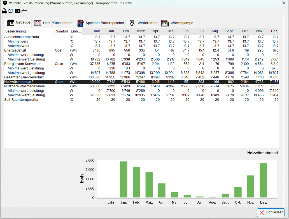Select the Gebäude tab
This screenshot has height=219, width=289.
pyautogui.click(x=18, y=22)
